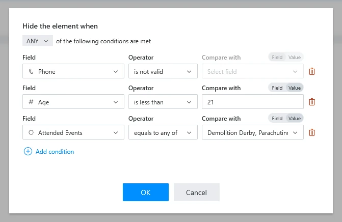Open the 'is not valid' operator dropdown

click(163, 71)
